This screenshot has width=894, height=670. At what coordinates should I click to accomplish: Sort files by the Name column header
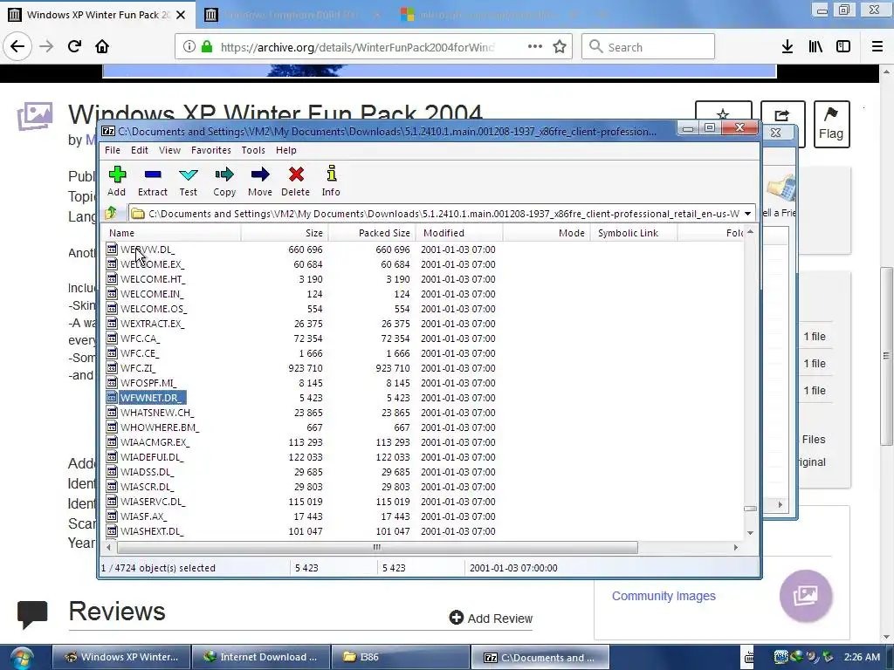[x=172, y=233]
